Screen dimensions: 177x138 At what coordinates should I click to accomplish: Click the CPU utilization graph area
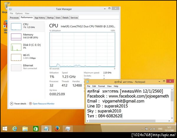(x=82, y=50)
